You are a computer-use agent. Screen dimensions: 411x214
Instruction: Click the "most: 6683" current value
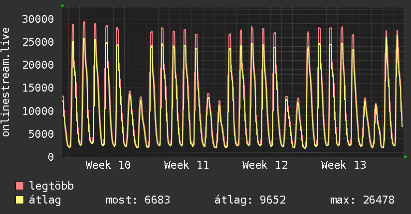pyautogui.click(x=138, y=200)
